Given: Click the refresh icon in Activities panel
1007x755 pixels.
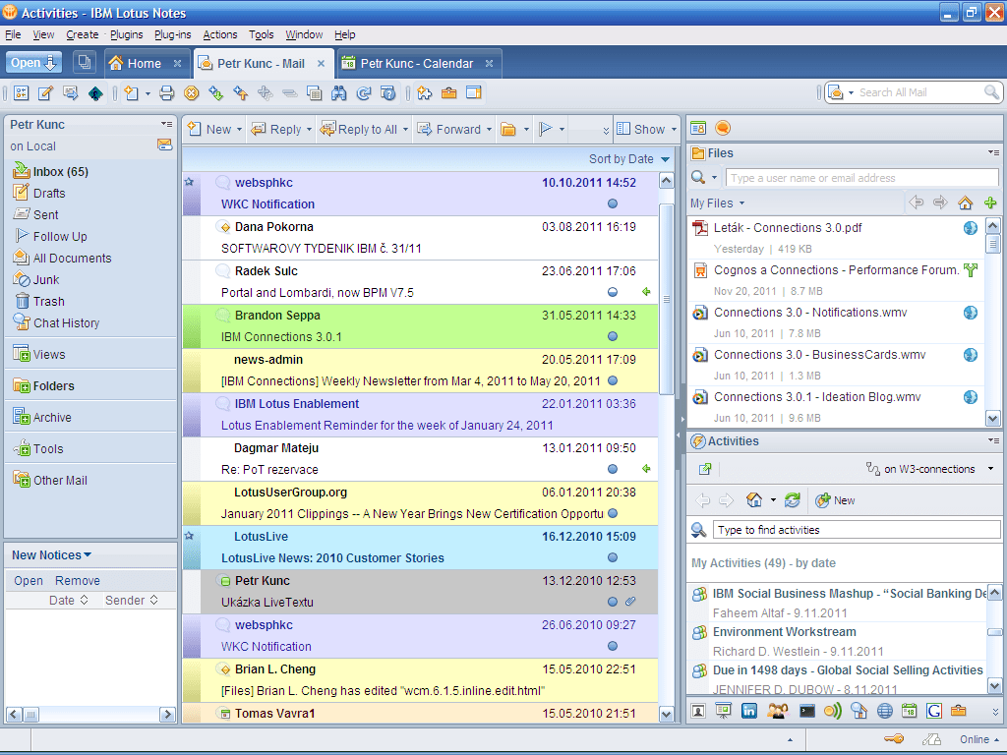Looking at the screenshot, I should coord(793,500).
